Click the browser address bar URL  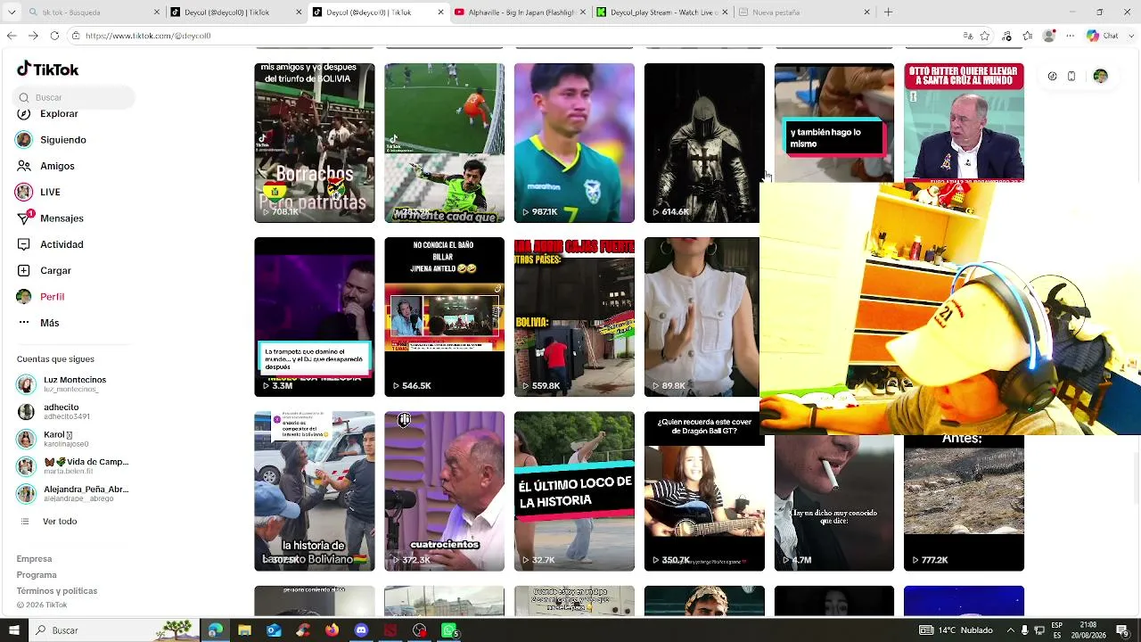[148, 36]
